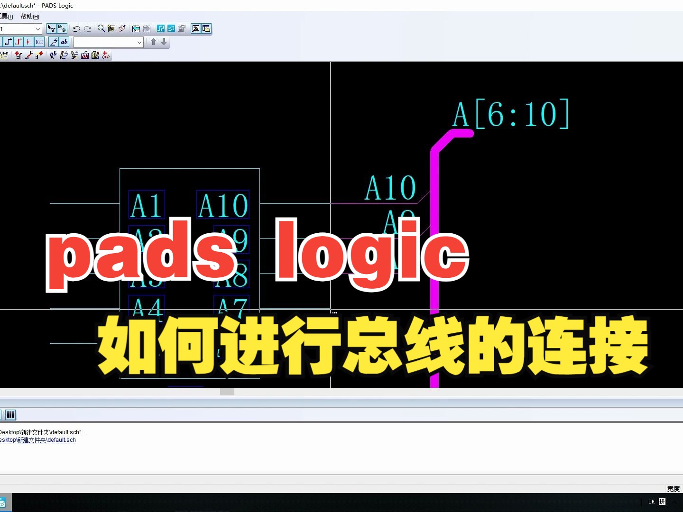The height and width of the screenshot is (512, 683).
Task: Open the 帮助(H) help menu
Action: click(29, 17)
